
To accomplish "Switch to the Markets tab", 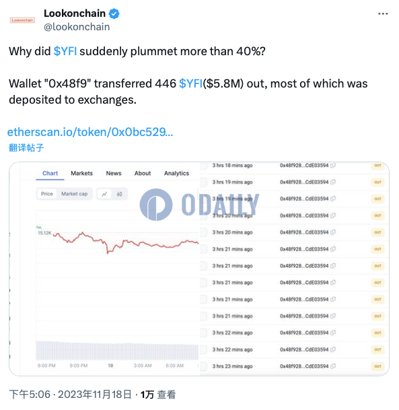I will pyautogui.click(x=82, y=173).
